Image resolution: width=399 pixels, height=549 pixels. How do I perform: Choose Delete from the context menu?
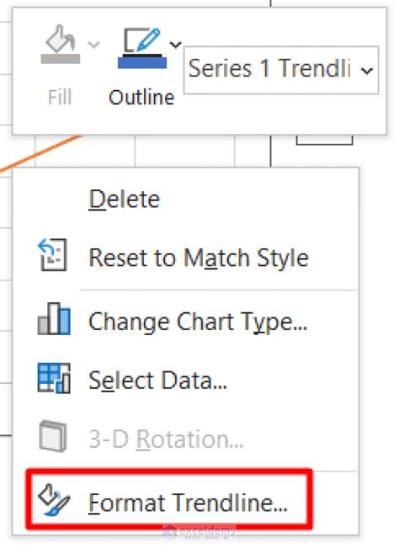tap(185, 200)
